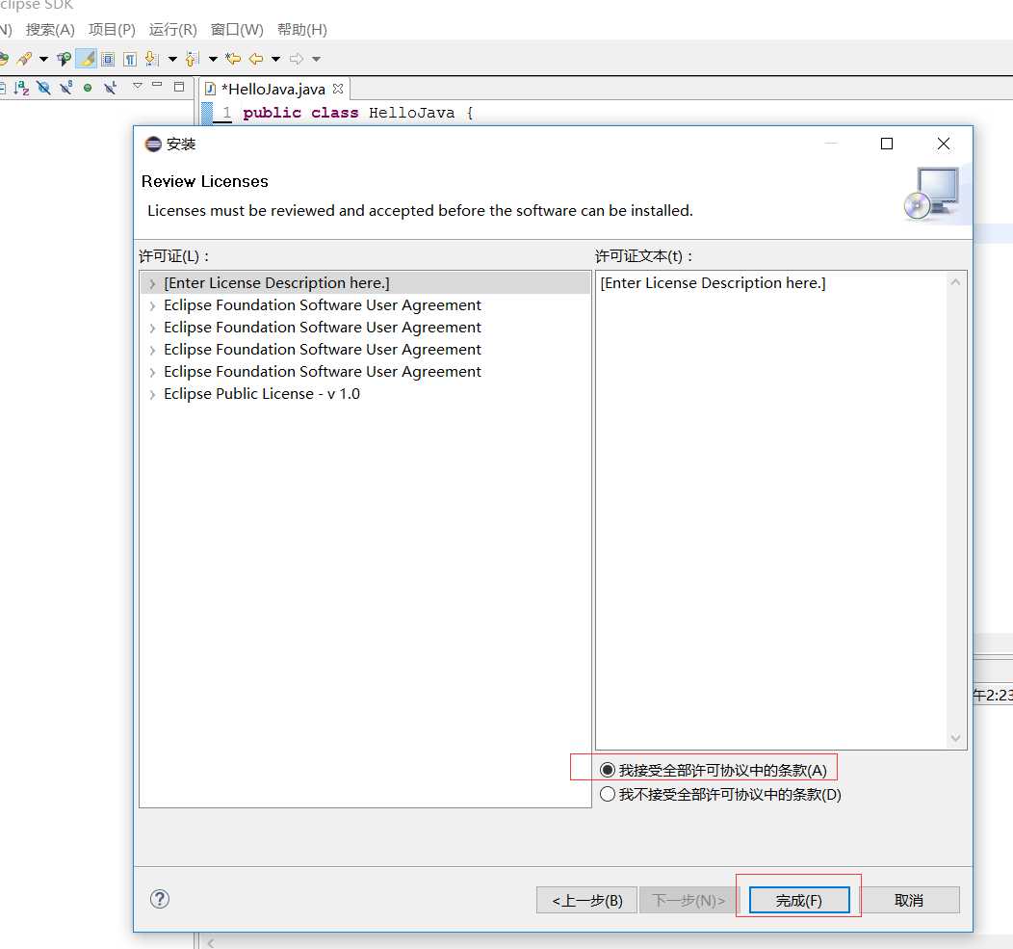The width and height of the screenshot is (1013, 949).
Task: Hide non-public members green dot icon
Action: (88, 88)
